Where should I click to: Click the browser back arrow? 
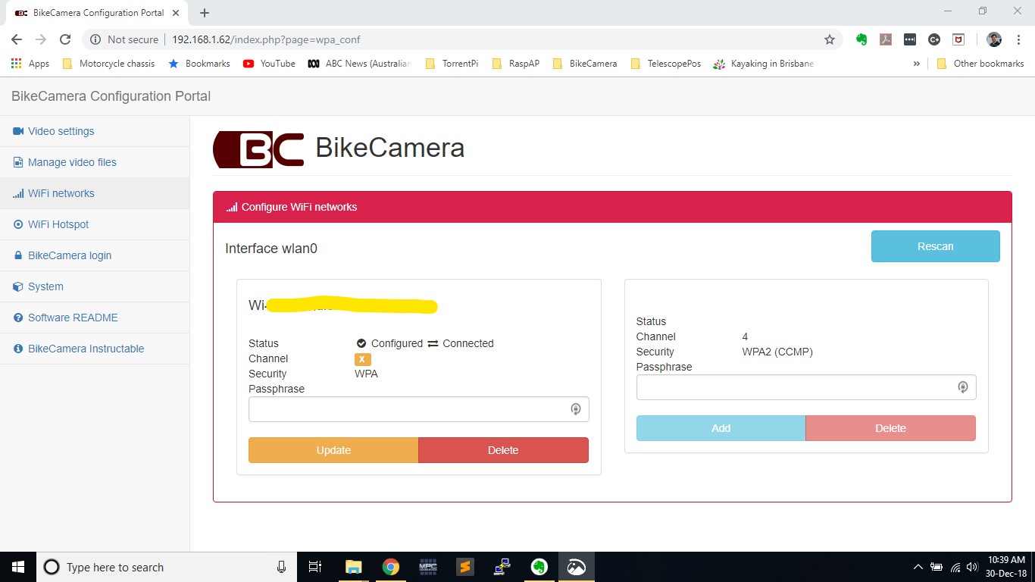coord(17,39)
